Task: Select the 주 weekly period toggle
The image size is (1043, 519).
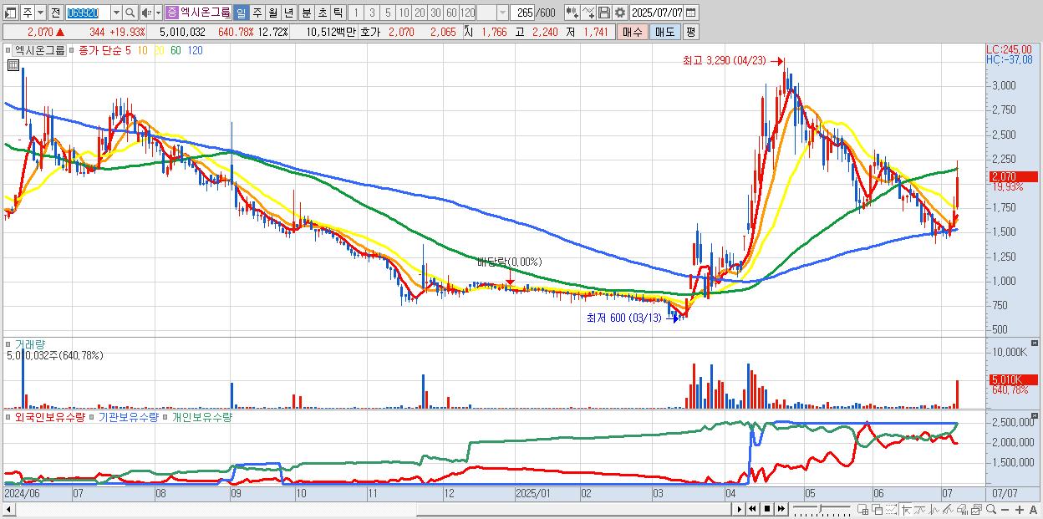Action: point(257,13)
